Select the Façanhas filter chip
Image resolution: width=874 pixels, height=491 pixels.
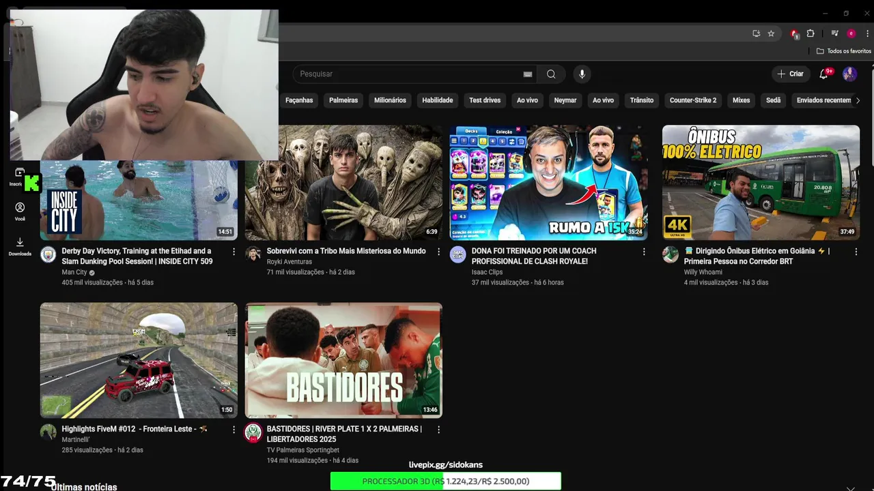299,100
